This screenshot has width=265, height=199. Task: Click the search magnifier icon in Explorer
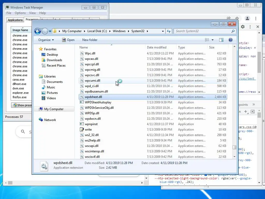(x=233, y=31)
